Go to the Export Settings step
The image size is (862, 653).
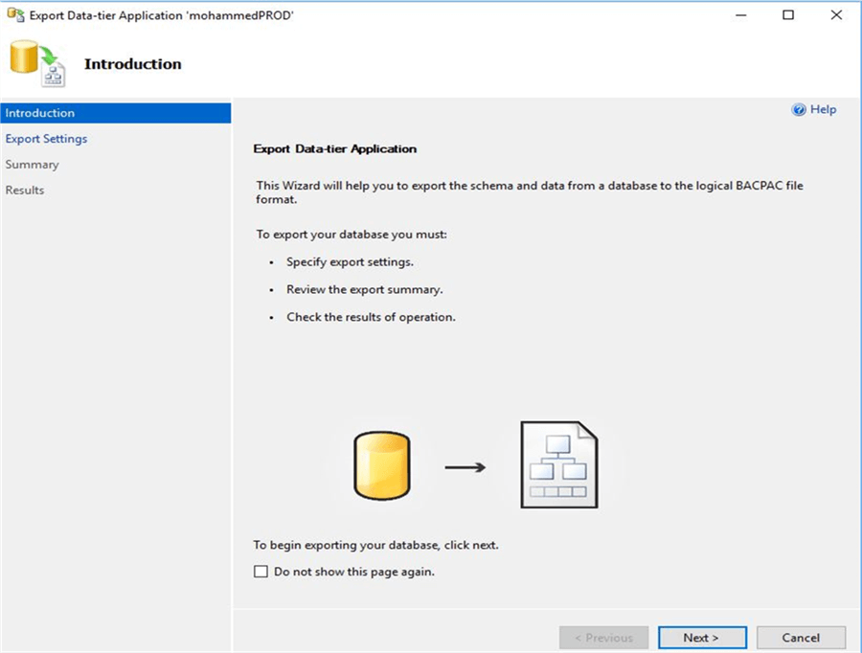pos(46,139)
